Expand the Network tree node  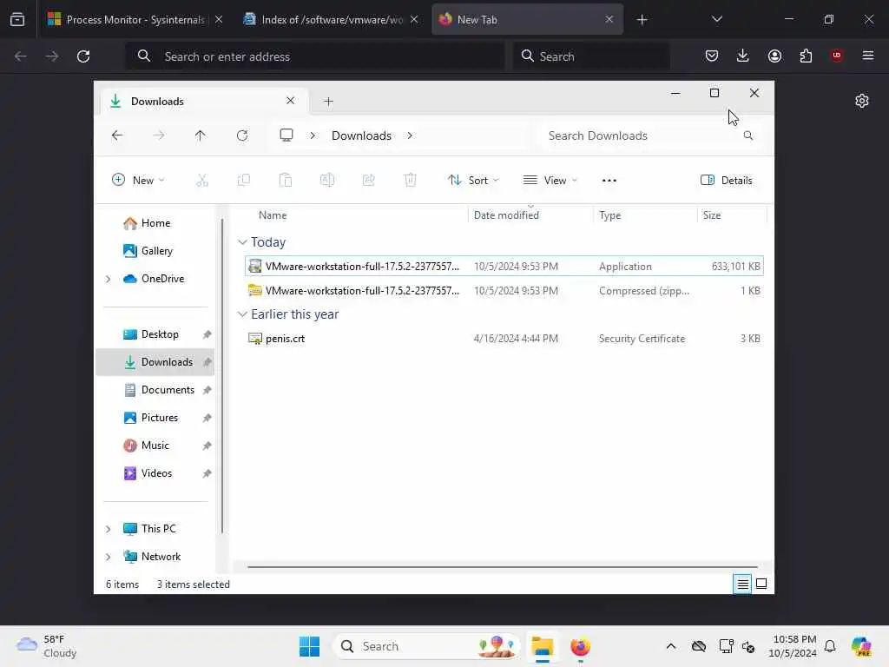tap(108, 557)
